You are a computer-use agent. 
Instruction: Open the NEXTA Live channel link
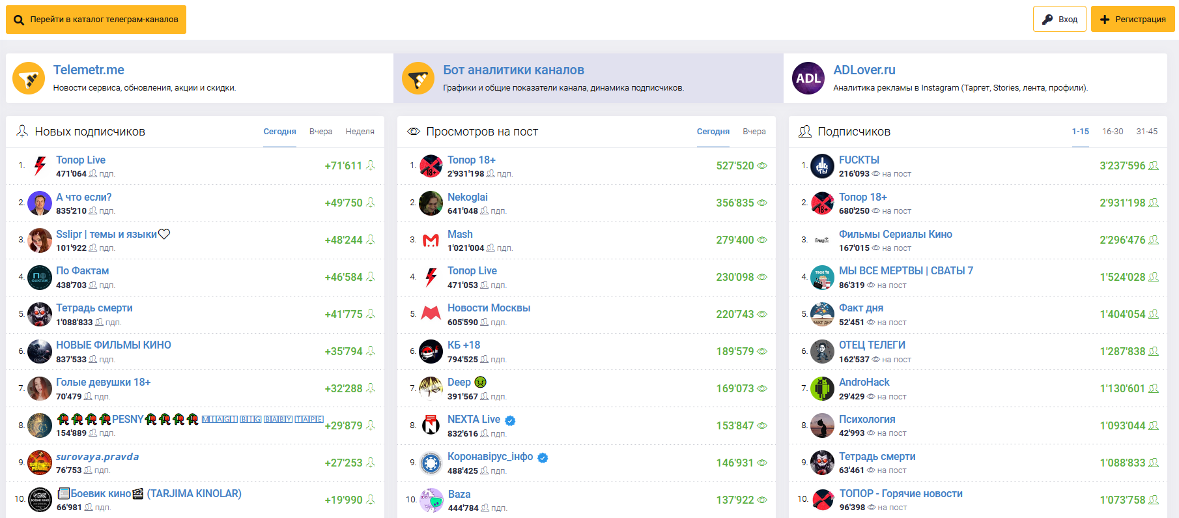[474, 419]
